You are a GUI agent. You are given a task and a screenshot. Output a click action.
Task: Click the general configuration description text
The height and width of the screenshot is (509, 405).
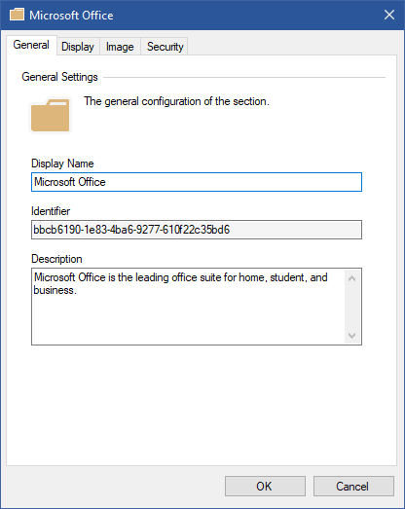(176, 101)
